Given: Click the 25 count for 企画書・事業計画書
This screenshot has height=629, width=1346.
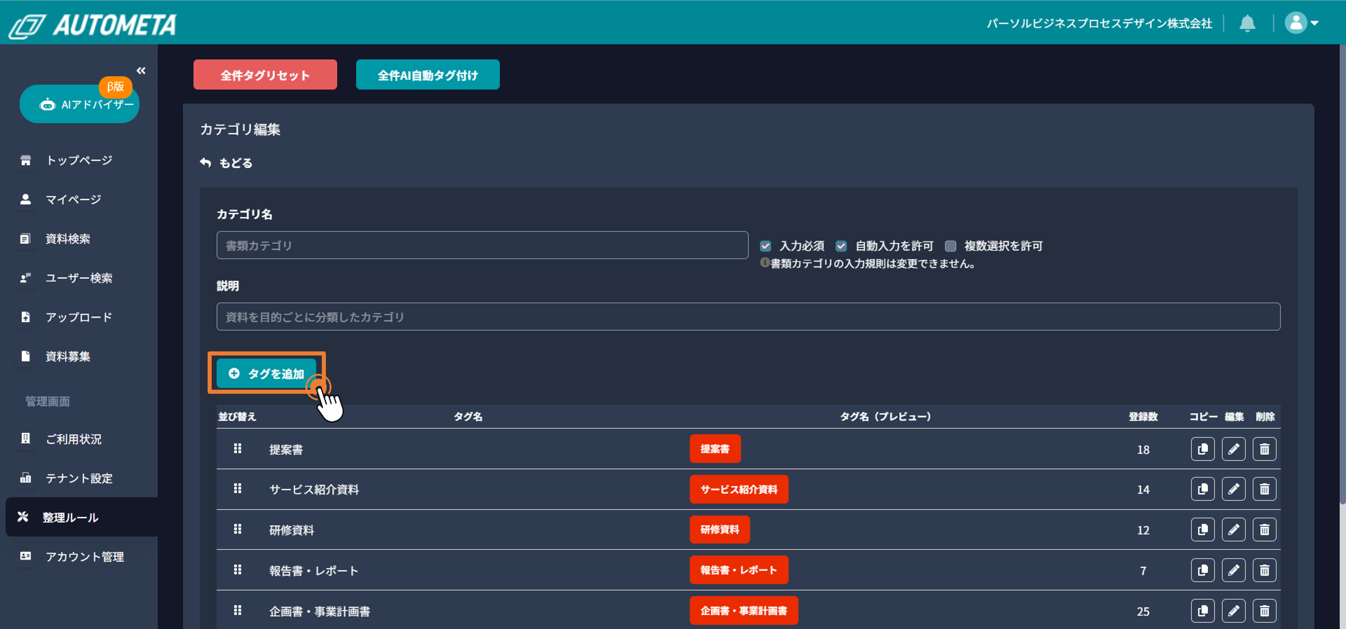Looking at the screenshot, I should (x=1143, y=611).
